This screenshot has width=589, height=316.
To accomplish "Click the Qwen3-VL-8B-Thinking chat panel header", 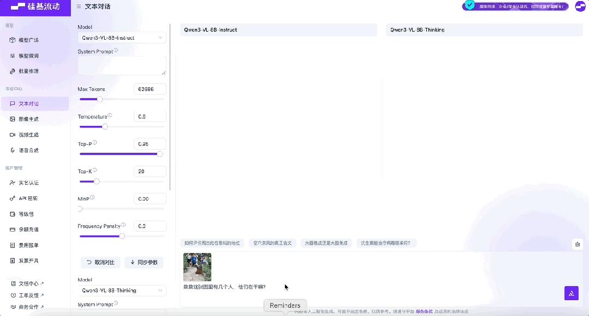I will point(484,30).
